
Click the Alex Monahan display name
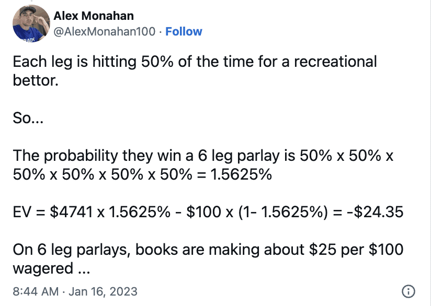pyautogui.click(x=94, y=16)
